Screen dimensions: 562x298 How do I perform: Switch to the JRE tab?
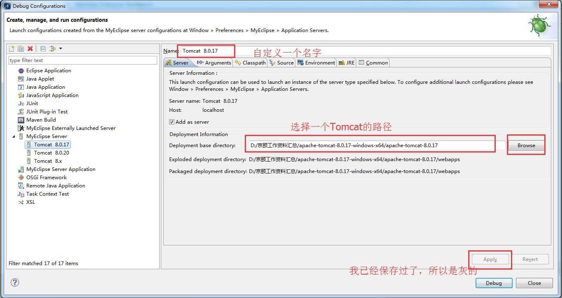click(346, 63)
